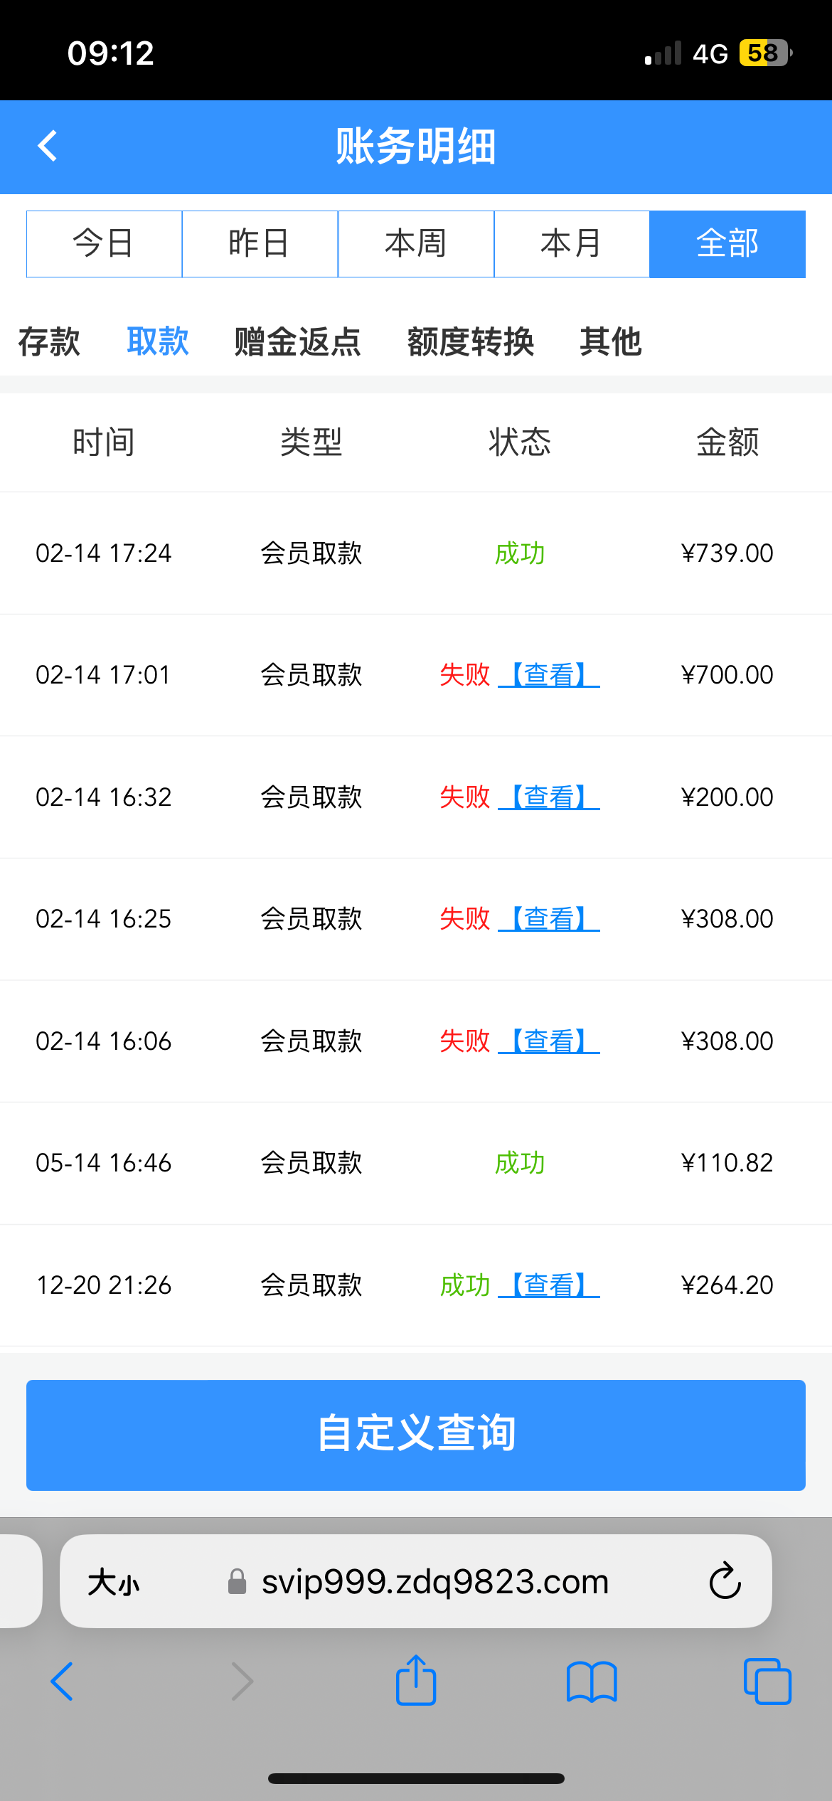
Task: Select the 本周 date filter
Action: 416,244
